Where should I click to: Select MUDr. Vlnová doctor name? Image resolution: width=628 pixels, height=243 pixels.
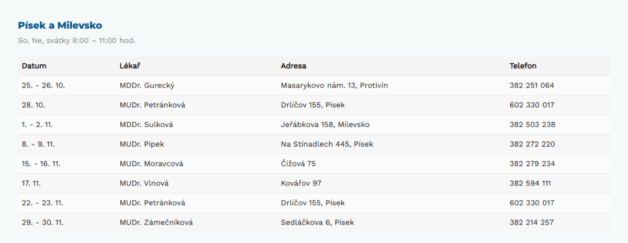pyautogui.click(x=144, y=183)
